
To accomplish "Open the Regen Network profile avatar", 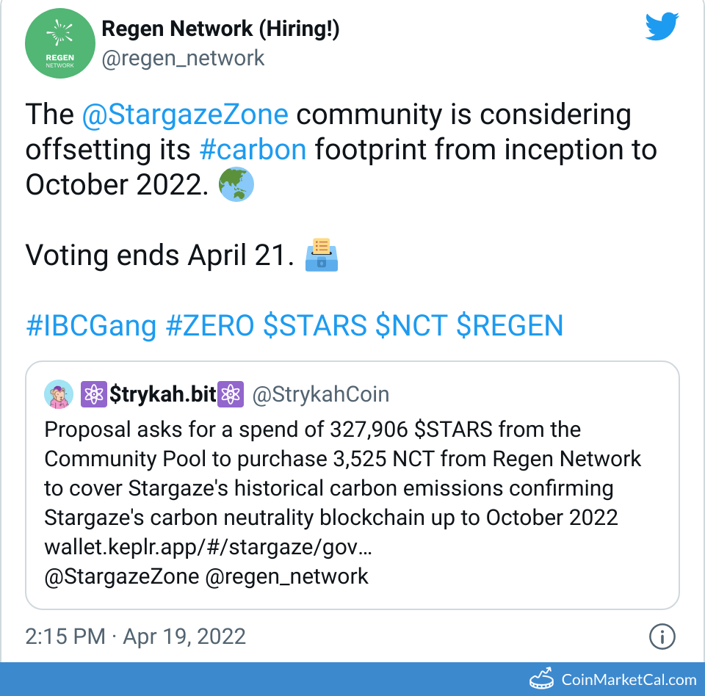I will tap(59, 43).
